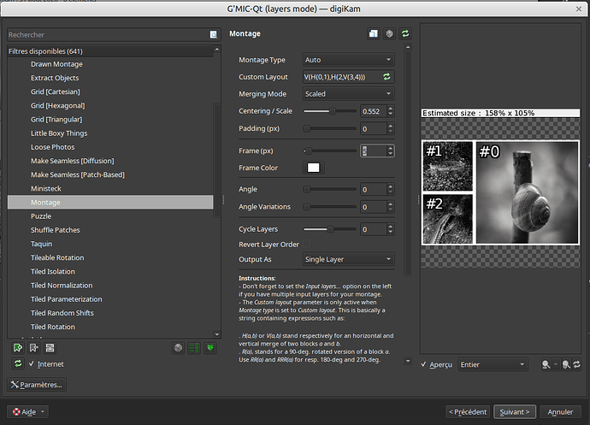Viewport: 590px width, 425px height.
Task: Click the update filters refresh icon beside Internet
Action: tap(18, 363)
